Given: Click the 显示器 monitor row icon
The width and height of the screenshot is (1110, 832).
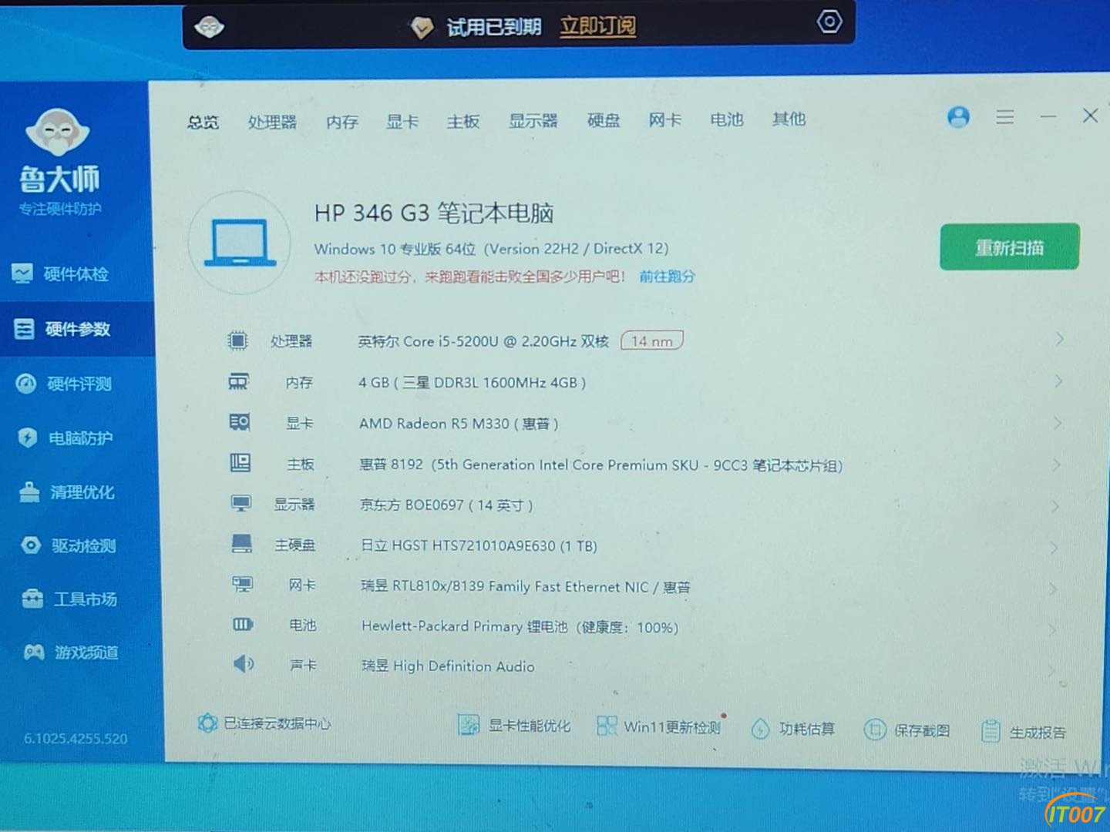Looking at the screenshot, I should click(241, 504).
